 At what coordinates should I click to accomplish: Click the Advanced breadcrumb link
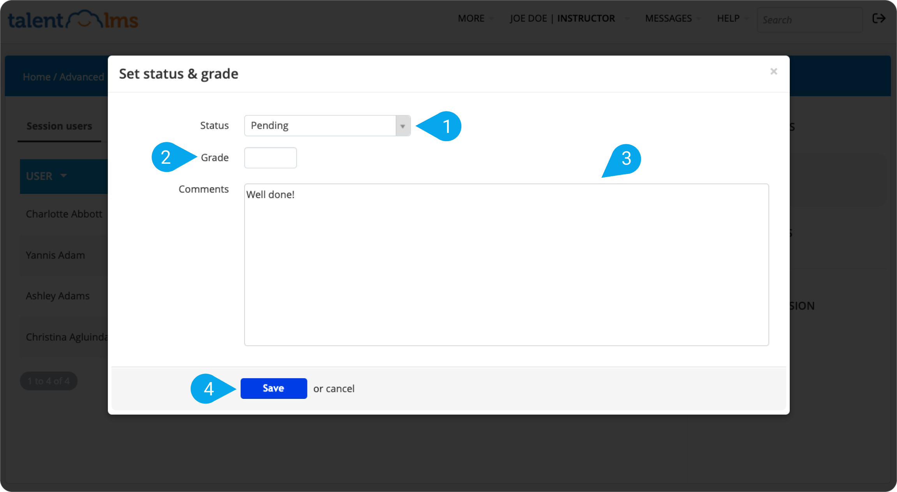(x=82, y=77)
